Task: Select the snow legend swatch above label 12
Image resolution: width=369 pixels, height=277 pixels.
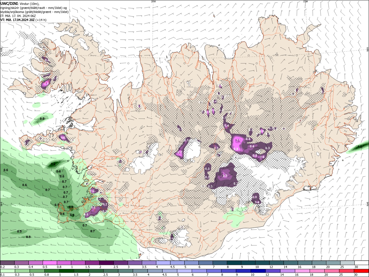Action: point(276,263)
